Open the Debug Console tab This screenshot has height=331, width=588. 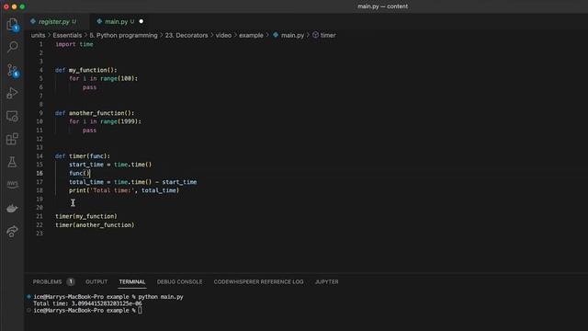click(x=179, y=282)
